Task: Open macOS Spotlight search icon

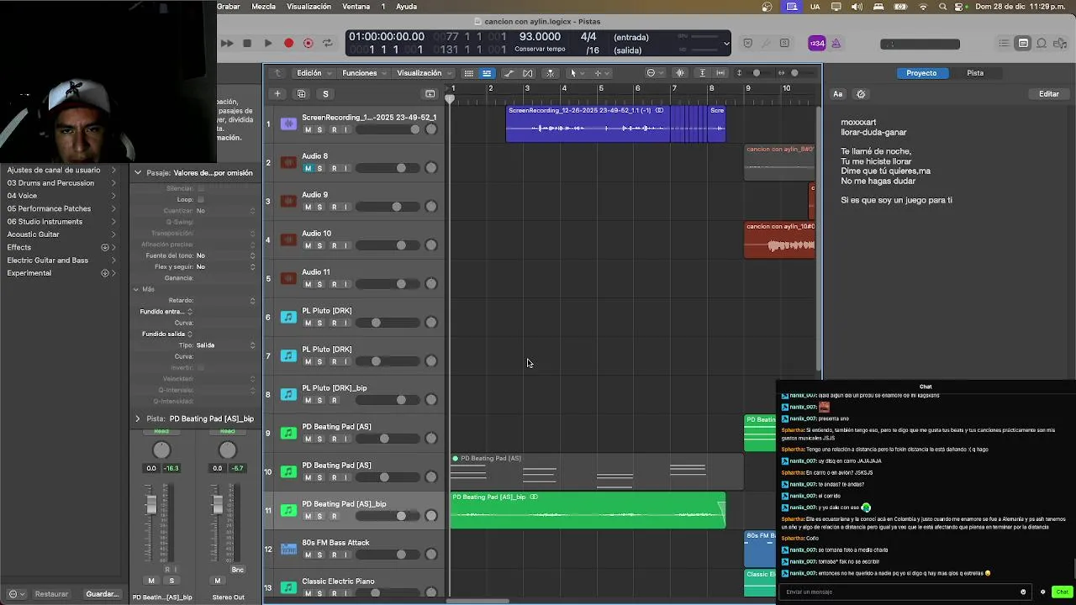Action: tap(941, 7)
